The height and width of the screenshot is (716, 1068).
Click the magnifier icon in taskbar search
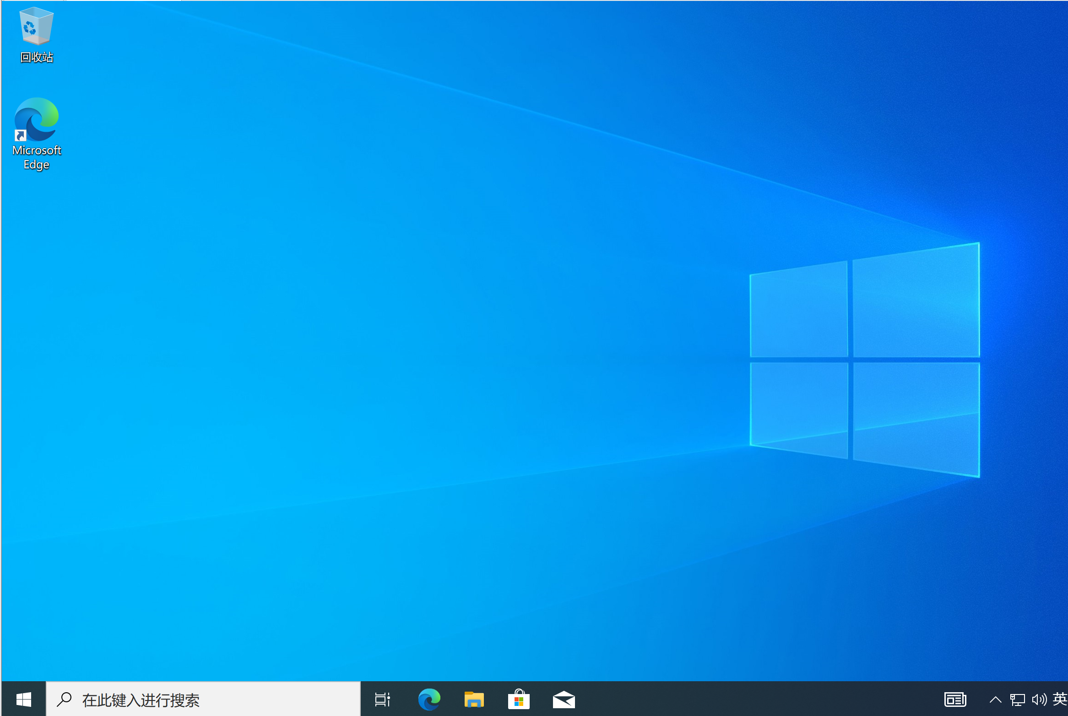(x=64, y=699)
